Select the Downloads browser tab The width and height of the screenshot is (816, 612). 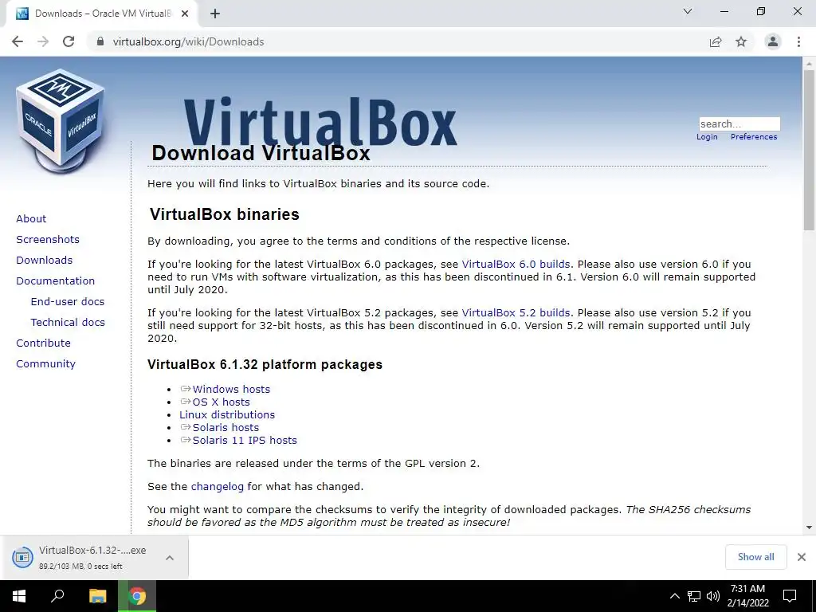pyautogui.click(x=101, y=14)
